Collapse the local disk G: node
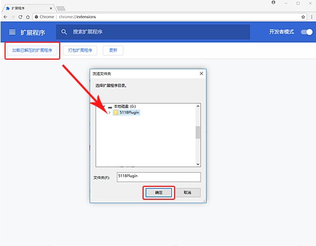 [104, 106]
